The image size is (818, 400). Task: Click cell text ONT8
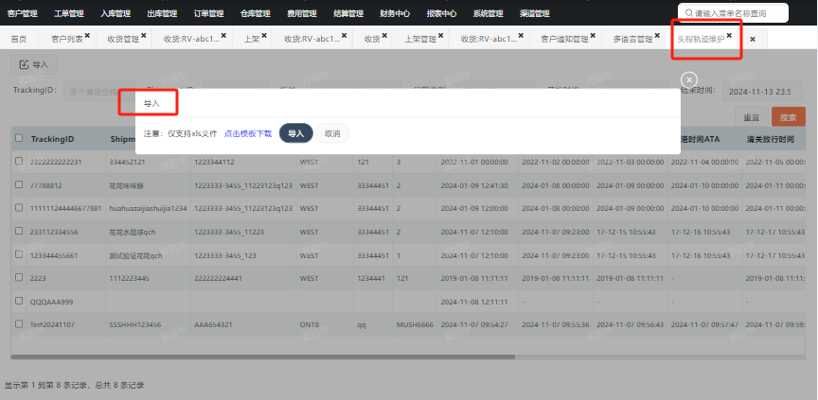310,324
